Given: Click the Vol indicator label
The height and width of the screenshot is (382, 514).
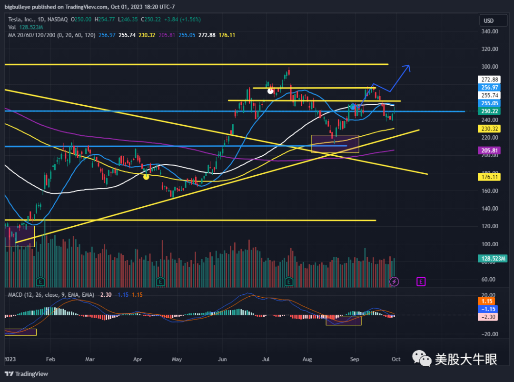Looking at the screenshot, I should coord(12,27).
